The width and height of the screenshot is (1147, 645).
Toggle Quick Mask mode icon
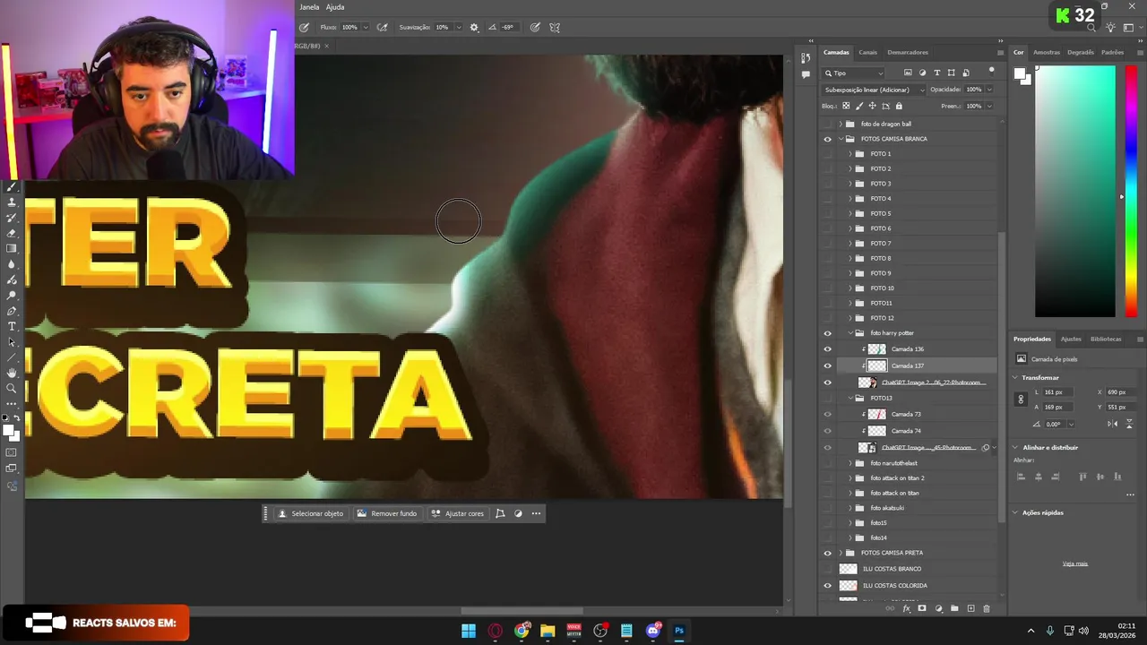12,452
